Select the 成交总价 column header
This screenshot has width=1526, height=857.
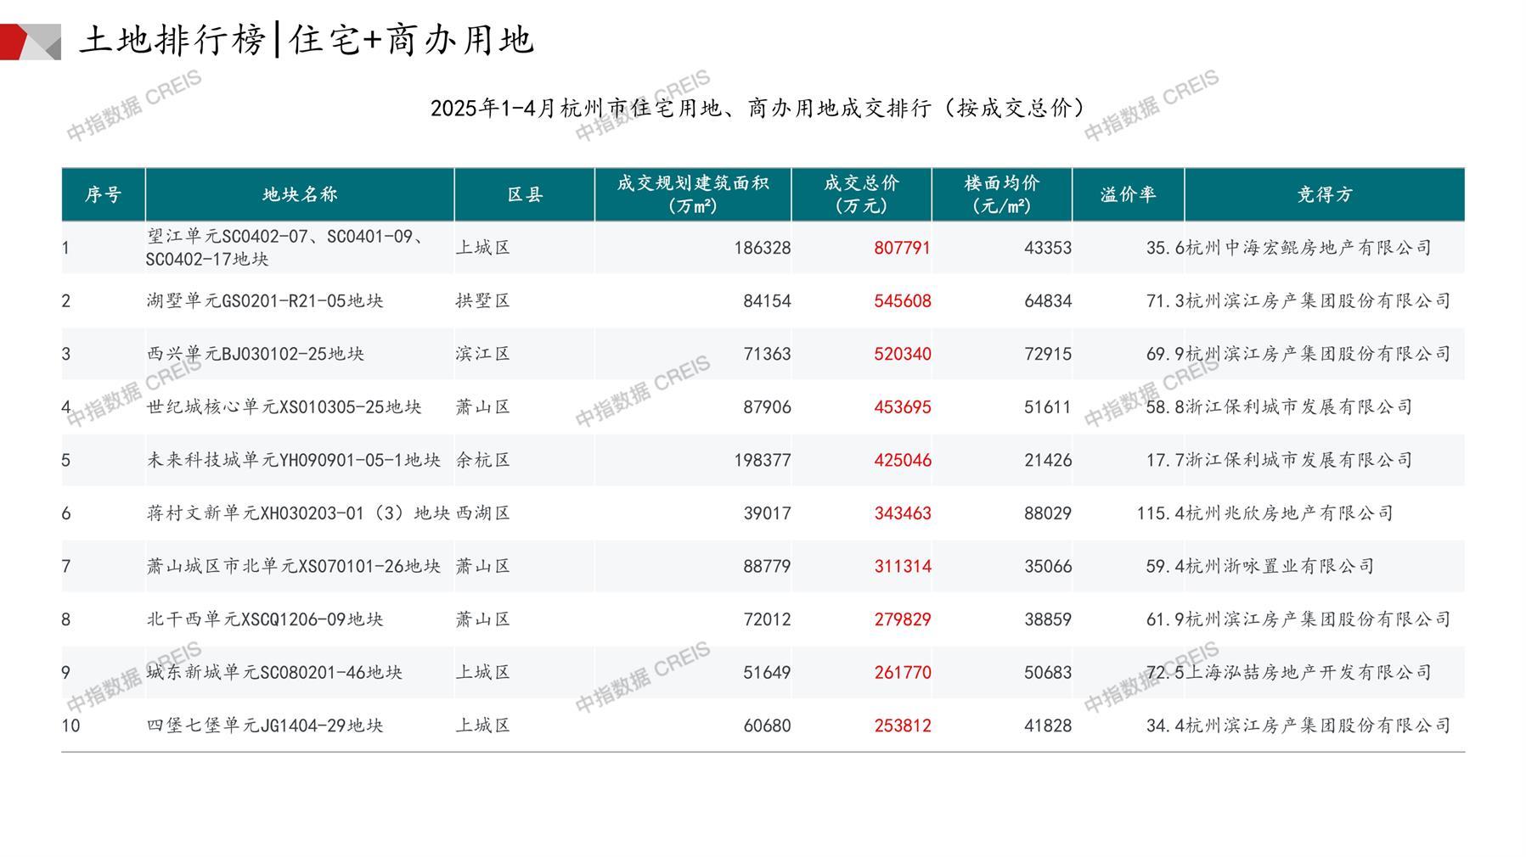pyautogui.click(x=861, y=195)
